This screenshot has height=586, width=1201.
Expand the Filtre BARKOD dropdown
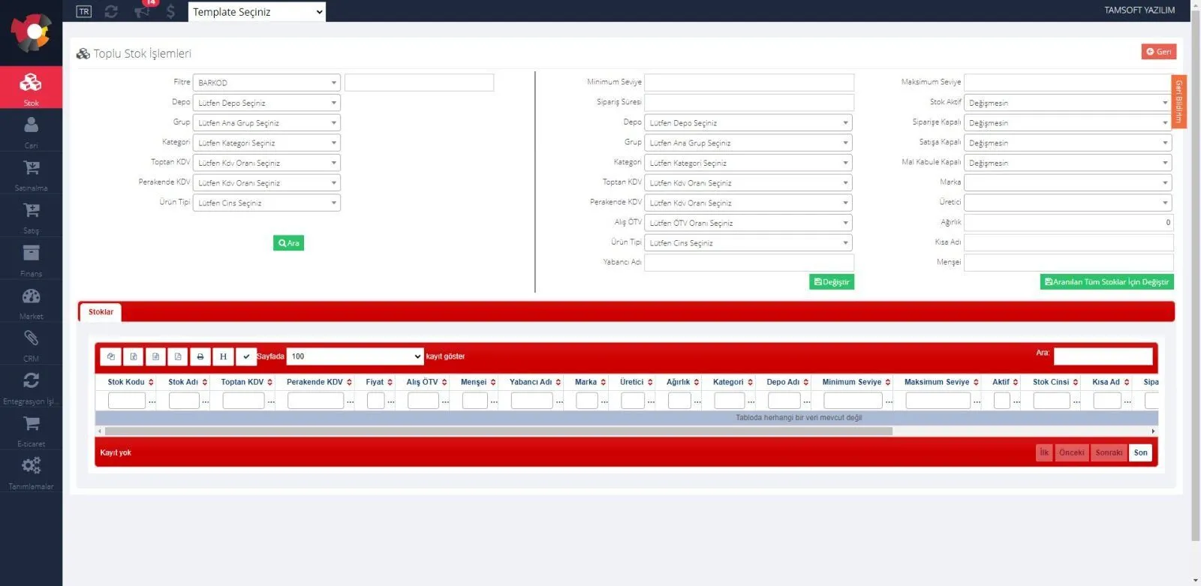pos(266,83)
